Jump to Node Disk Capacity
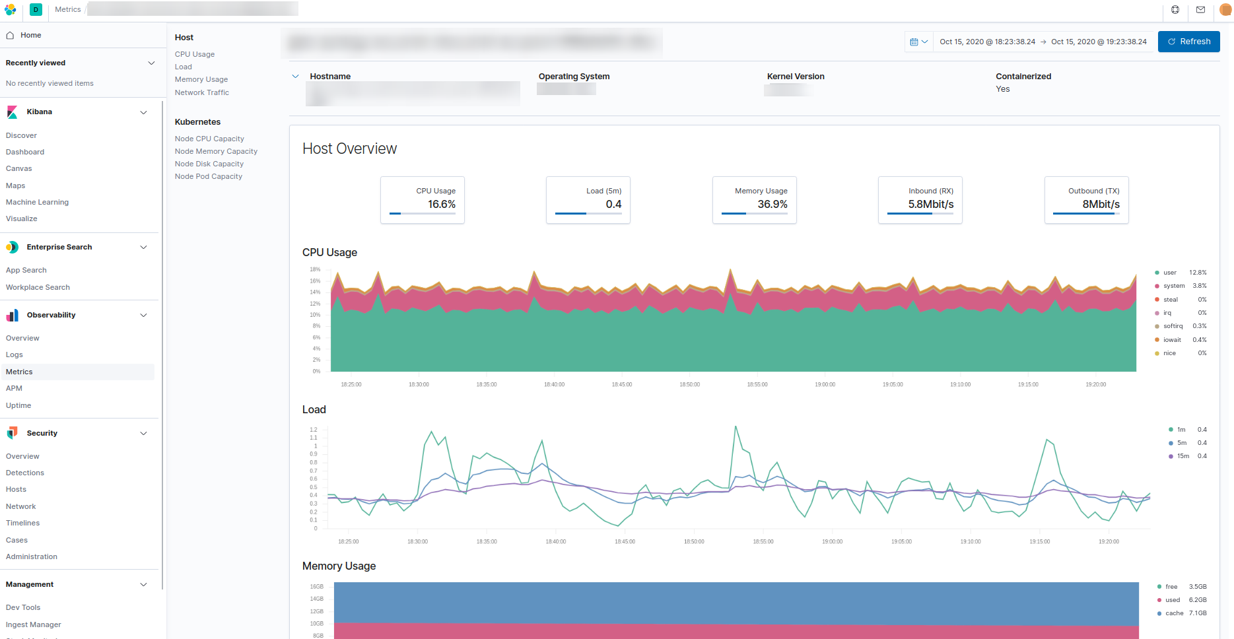 point(209,164)
